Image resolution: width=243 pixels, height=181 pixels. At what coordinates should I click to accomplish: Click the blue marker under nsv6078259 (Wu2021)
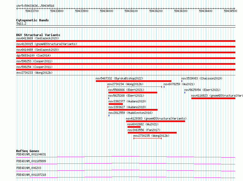[164, 87]
